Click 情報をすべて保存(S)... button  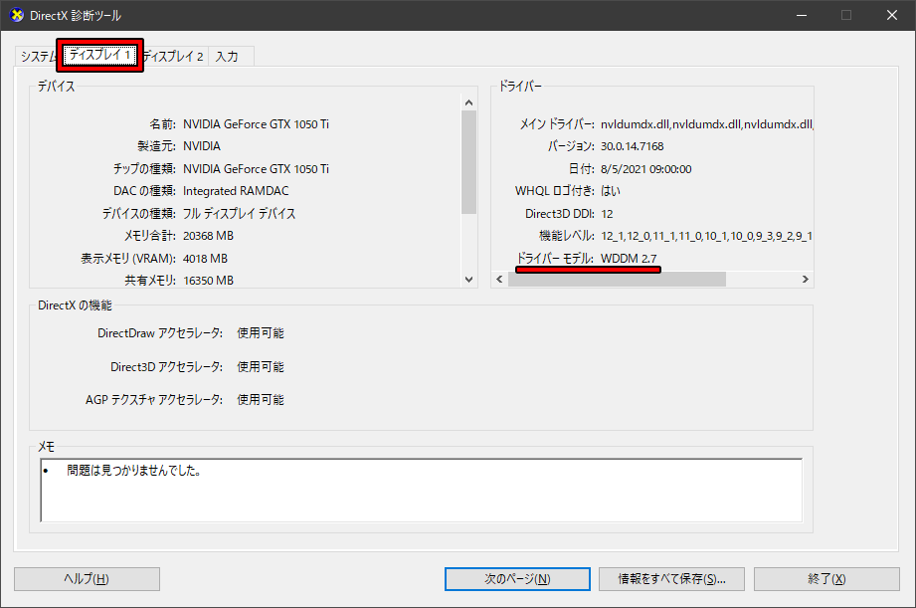tap(671, 579)
